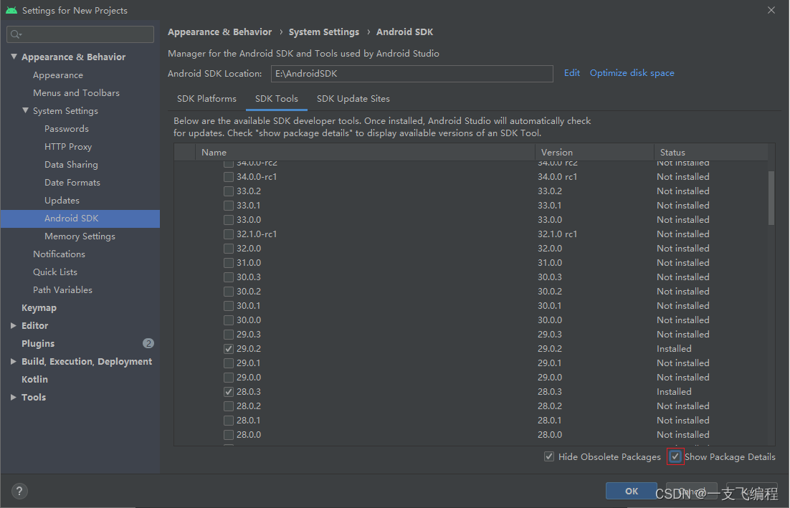790x508 pixels.
Task: Check the 29.0.0 package checkbox
Action: click(x=229, y=378)
